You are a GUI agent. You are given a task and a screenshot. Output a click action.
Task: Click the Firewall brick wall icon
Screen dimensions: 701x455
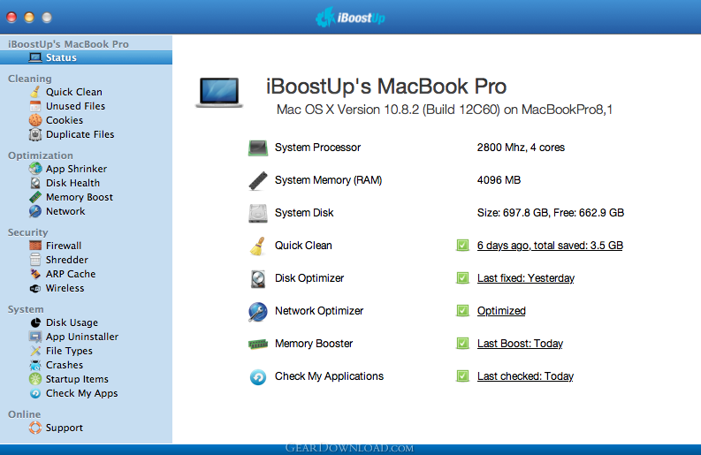tap(35, 246)
